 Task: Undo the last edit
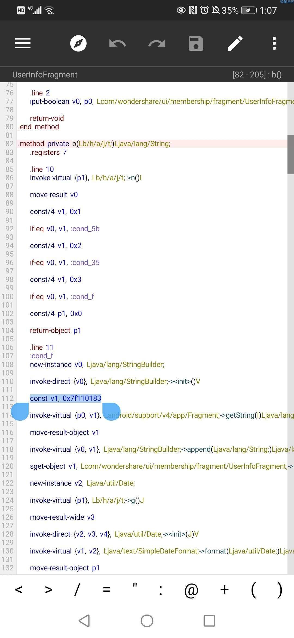[118, 43]
